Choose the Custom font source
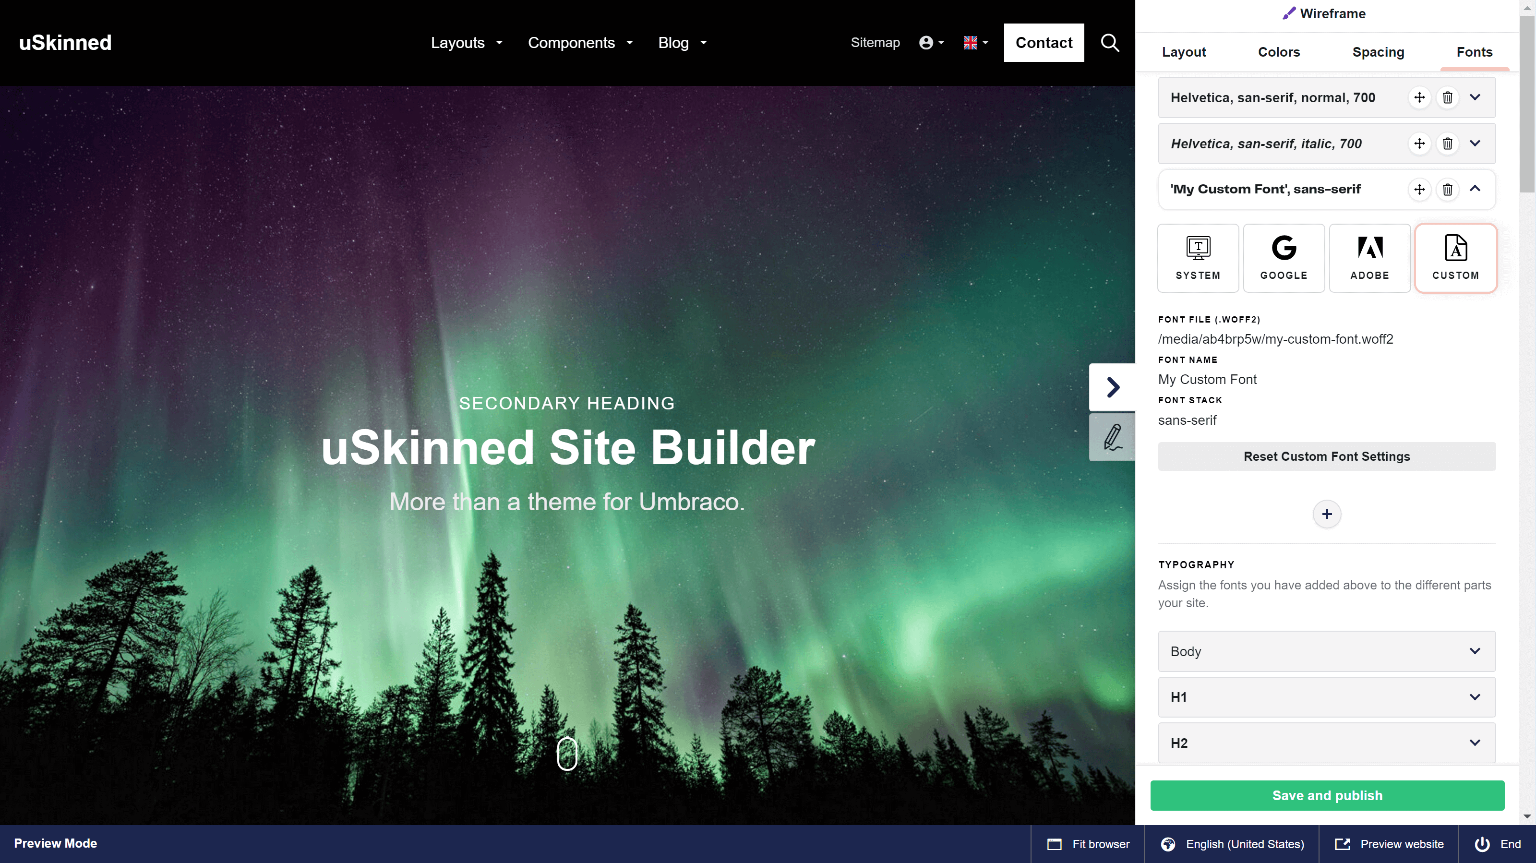The width and height of the screenshot is (1536, 863). [x=1455, y=258]
